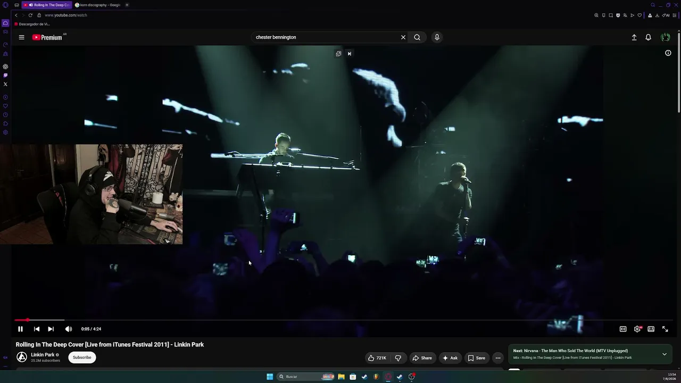Save video to a playlist
Screen dimensions: 681x383
tap(477, 358)
